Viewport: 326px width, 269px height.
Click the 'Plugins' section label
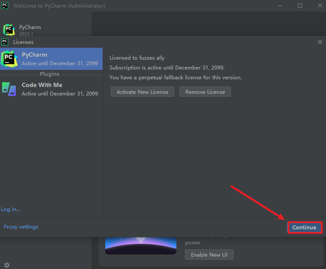pos(49,74)
